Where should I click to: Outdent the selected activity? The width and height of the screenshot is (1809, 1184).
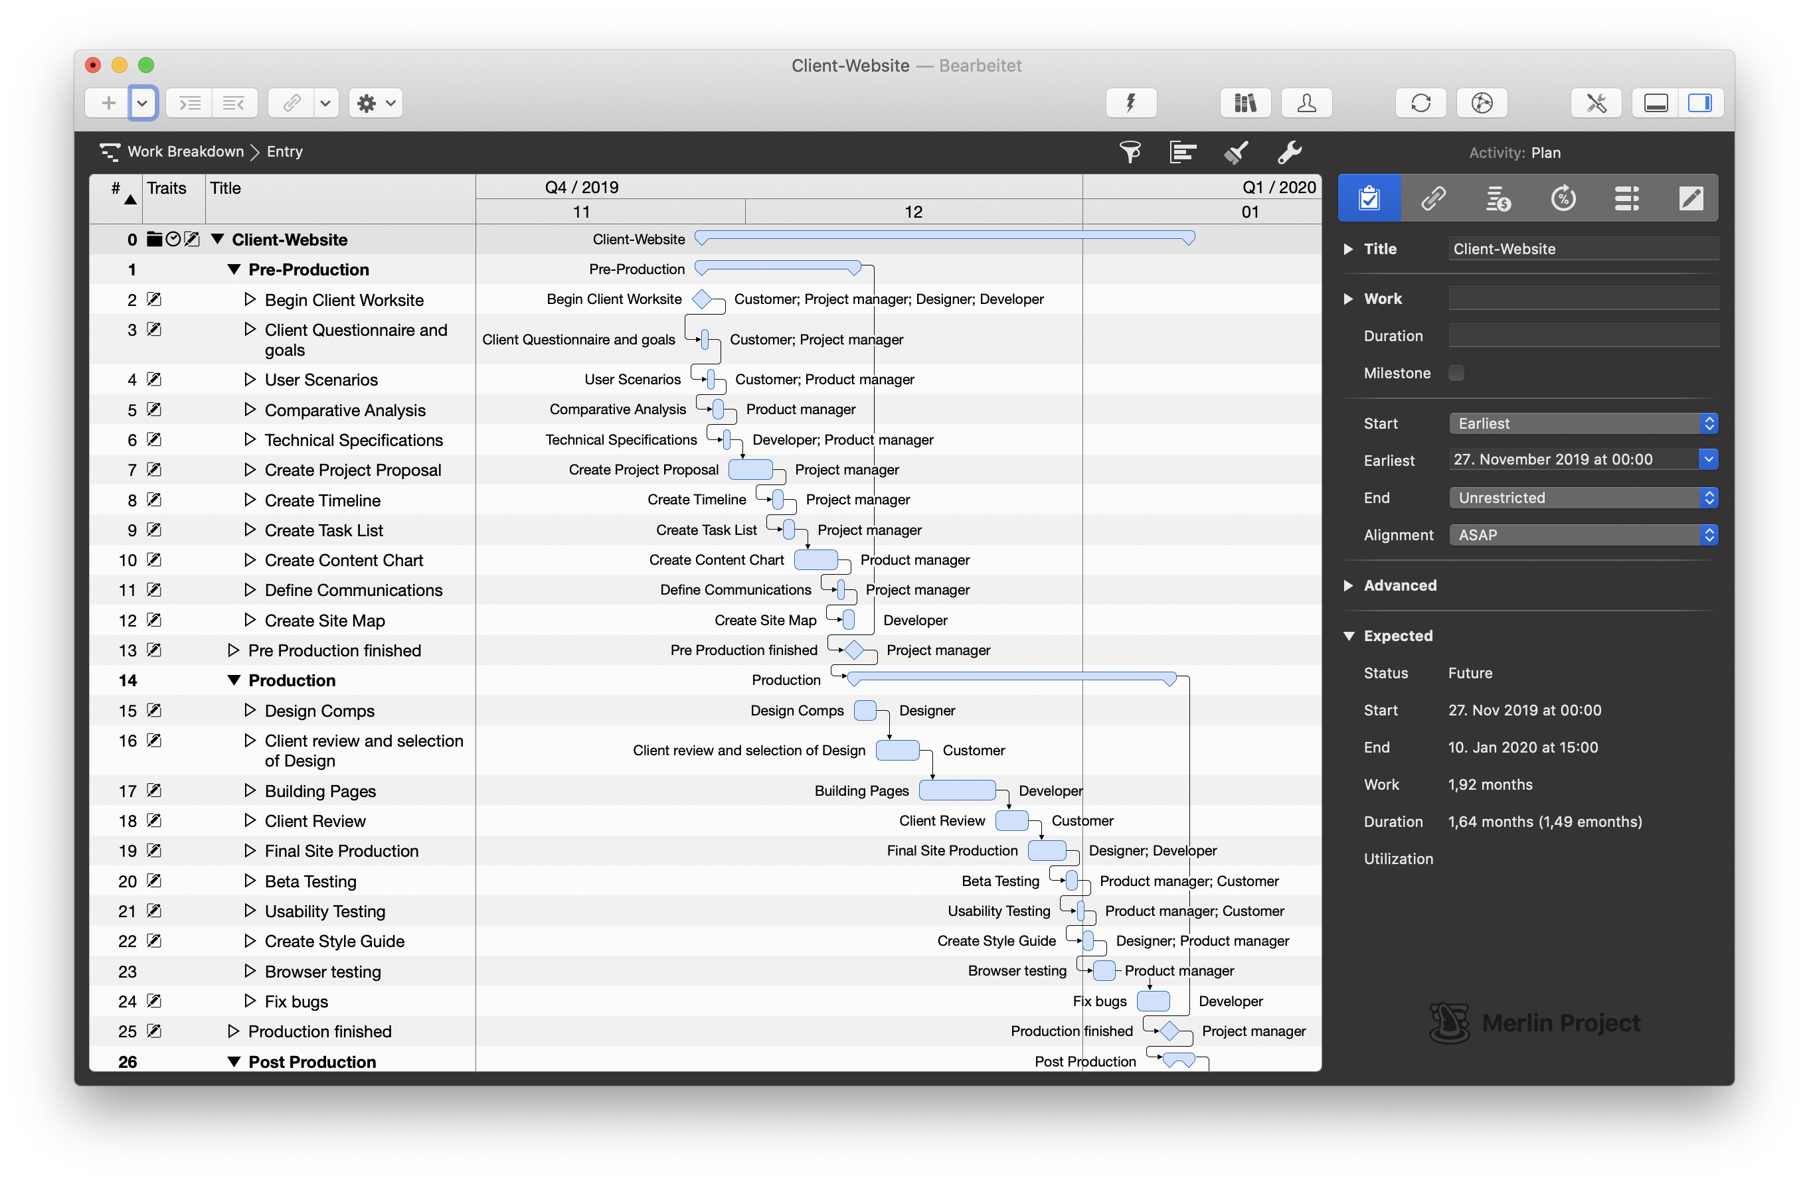(x=234, y=102)
